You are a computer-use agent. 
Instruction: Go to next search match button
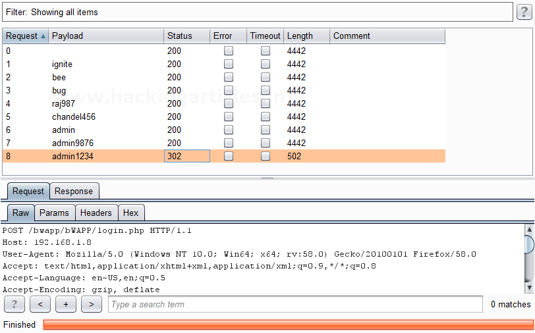tap(92, 304)
